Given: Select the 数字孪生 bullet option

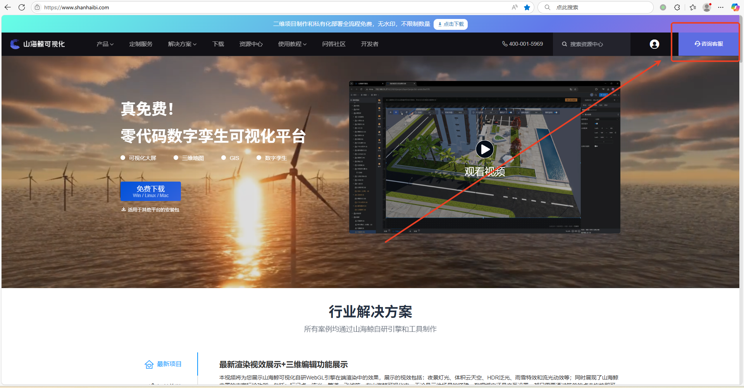Looking at the screenshot, I should coord(272,158).
